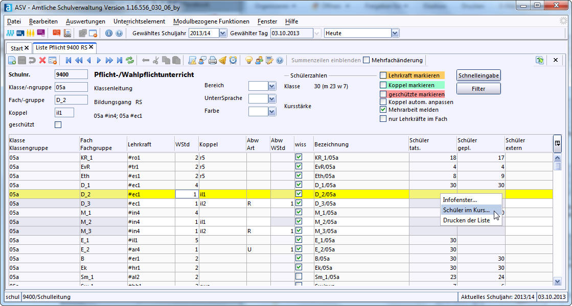Open the Datei menu
572x306 pixels.
[x=14, y=21]
